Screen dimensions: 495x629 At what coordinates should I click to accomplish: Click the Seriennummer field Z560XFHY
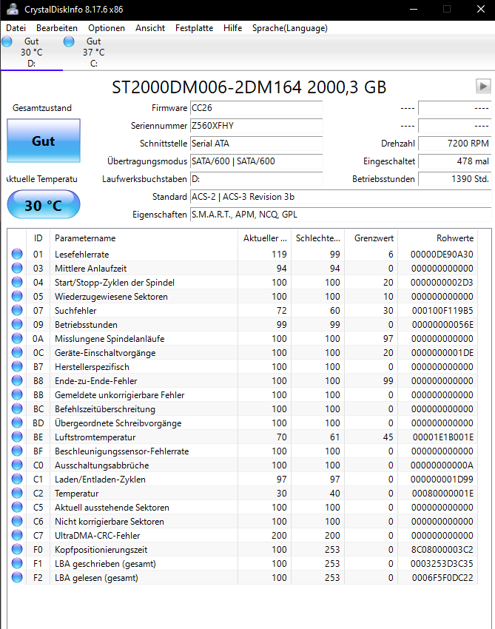pyautogui.click(x=256, y=126)
